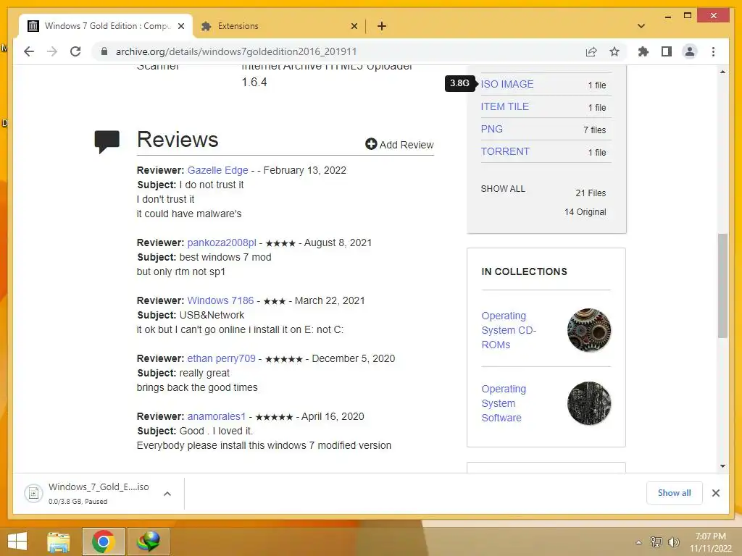Viewport: 742px width, 556px height.
Task: Open Operating System CD-ROMs collection
Action: point(509,330)
